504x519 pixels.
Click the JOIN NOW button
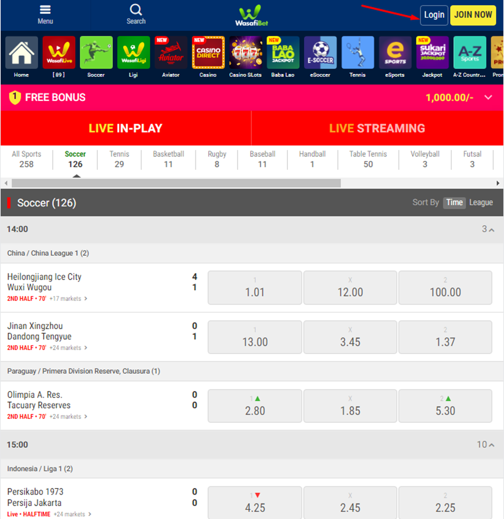[473, 15]
